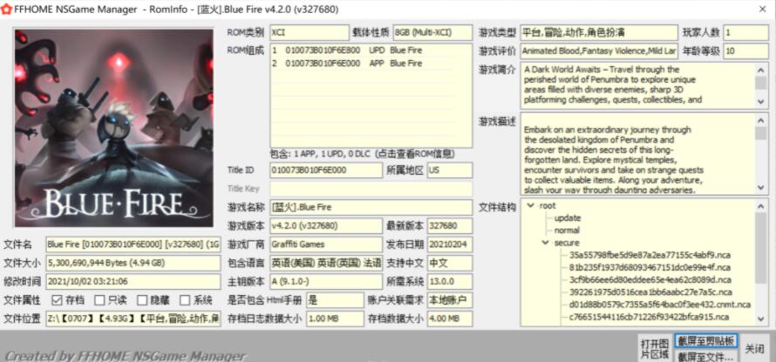776x362 pixels.
Task: Close the RomInfo window via X
Action: click(x=763, y=9)
